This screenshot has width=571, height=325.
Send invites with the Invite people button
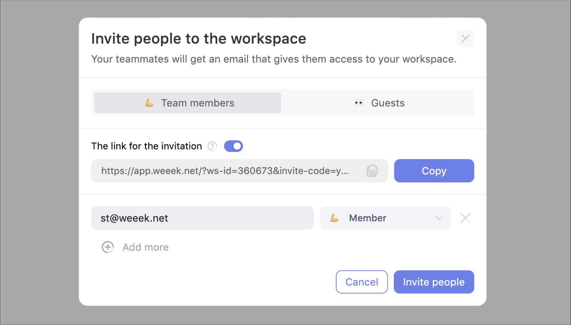pyautogui.click(x=434, y=282)
